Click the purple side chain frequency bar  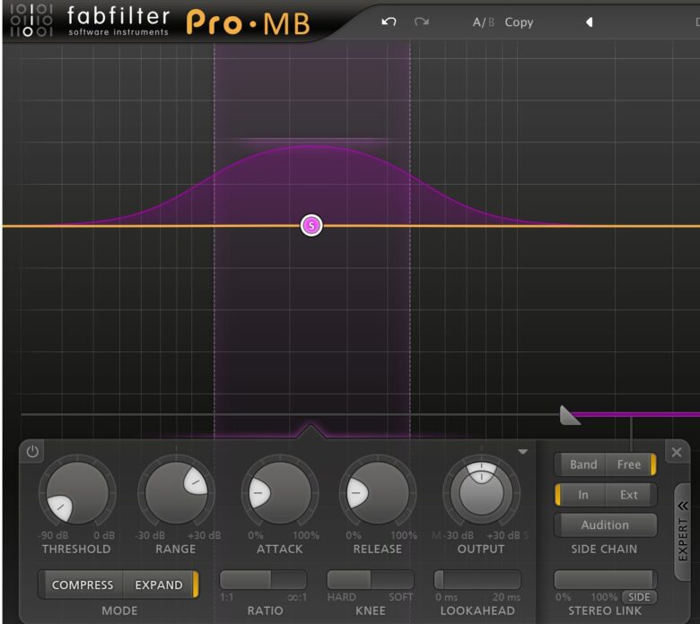[635, 415]
